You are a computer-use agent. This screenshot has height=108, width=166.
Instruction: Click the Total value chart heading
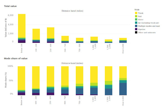pyautogui.click(x=10, y=6)
